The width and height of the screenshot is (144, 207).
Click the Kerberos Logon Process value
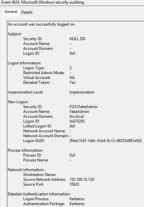(x=77, y=199)
